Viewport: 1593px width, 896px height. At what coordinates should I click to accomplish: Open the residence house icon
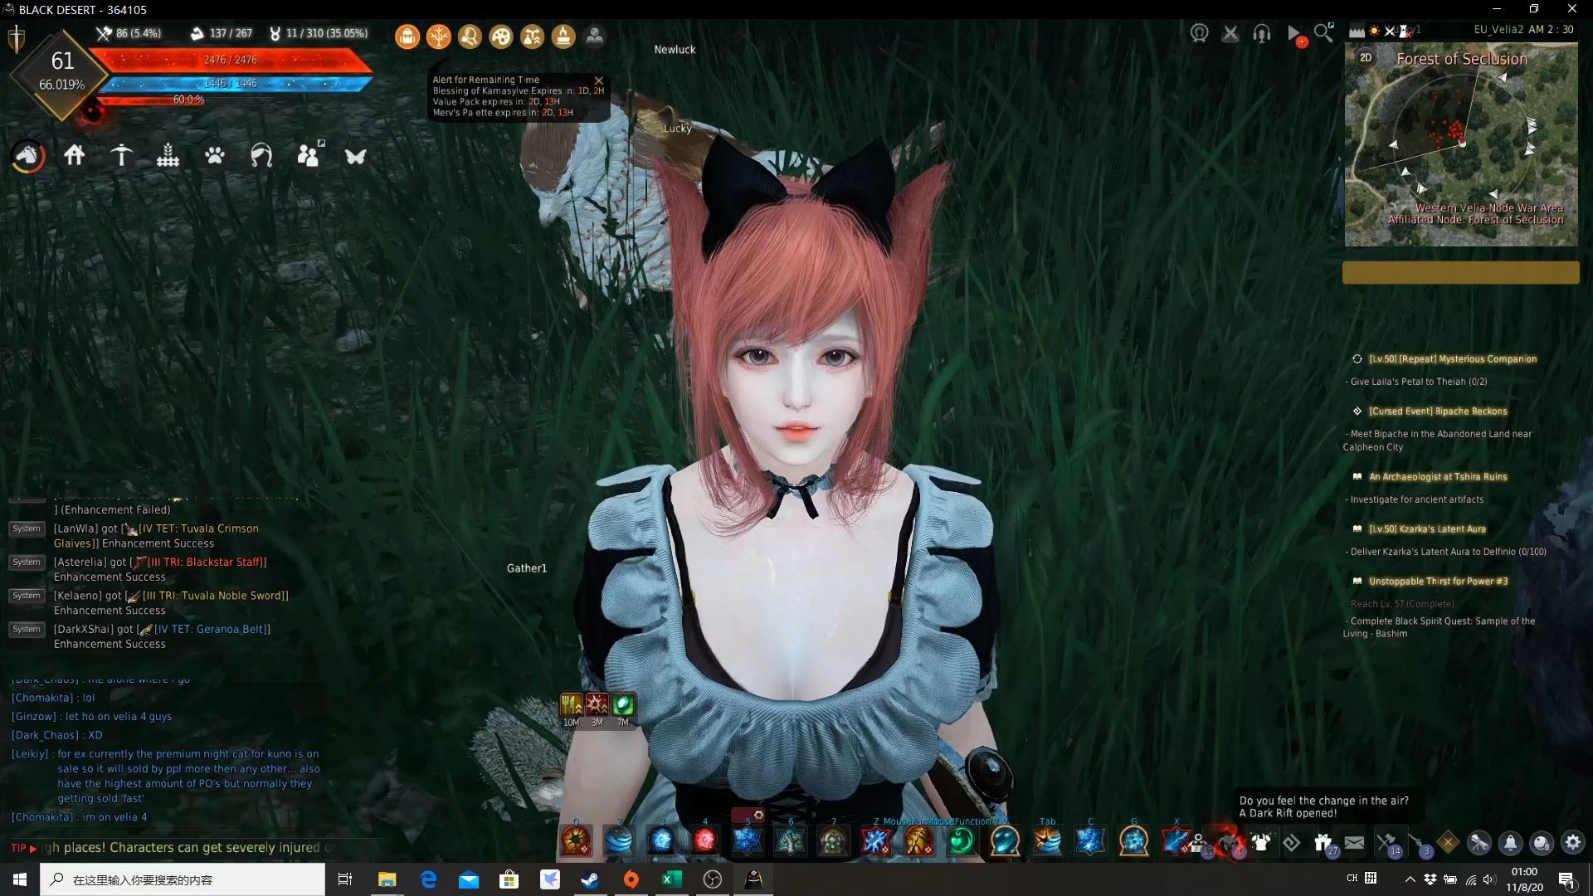click(x=75, y=155)
